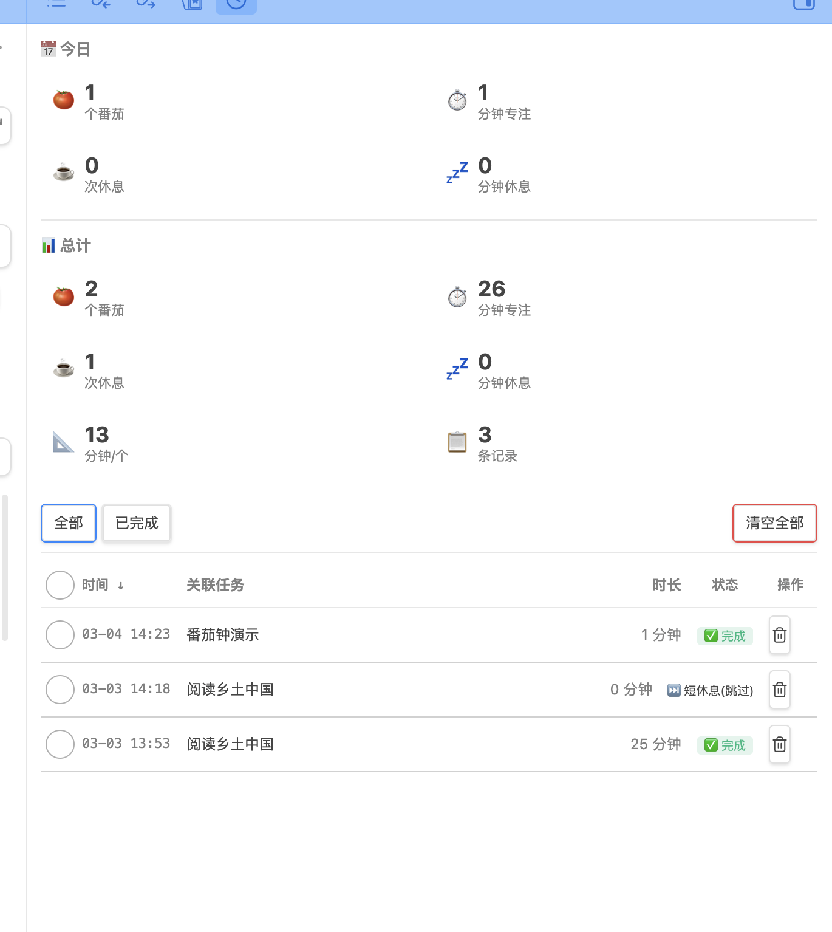Select the highlighted timer/history icon
The height and width of the screenshot is (932, 832).
tap(236, 5)
